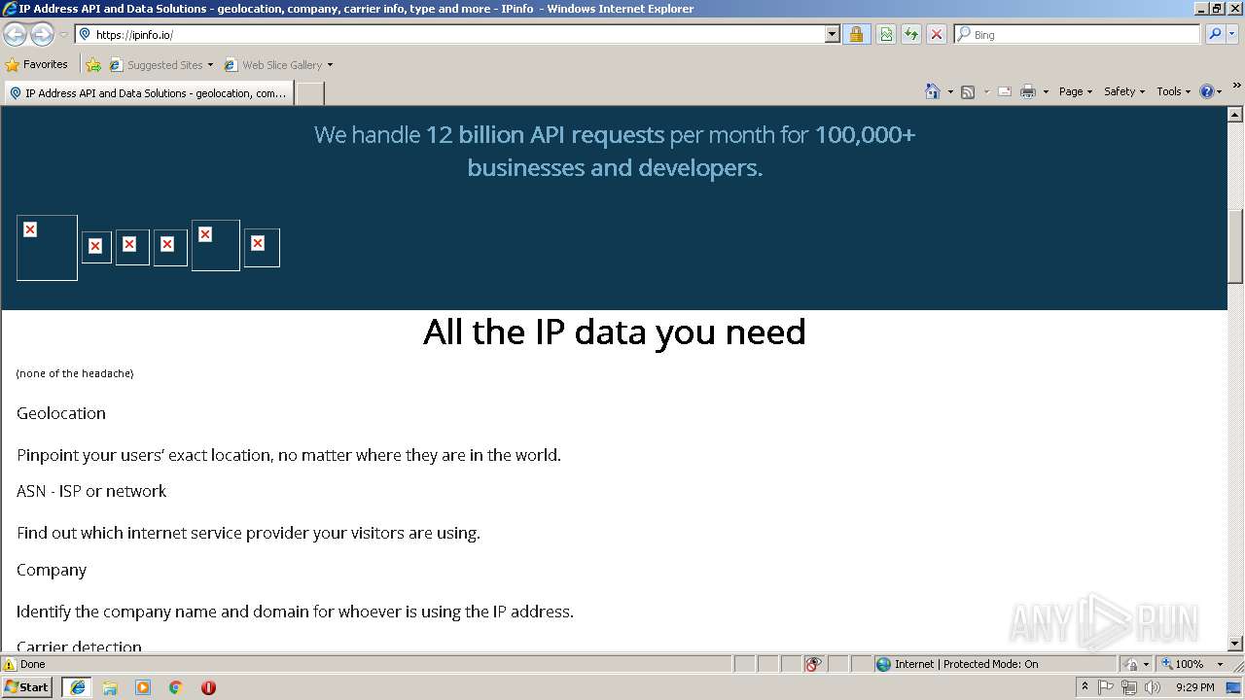Image resolution: width=1245 pixels, height=700 pixels.
Task: Open Action Center flag icon
Action: click(1106, 687)
